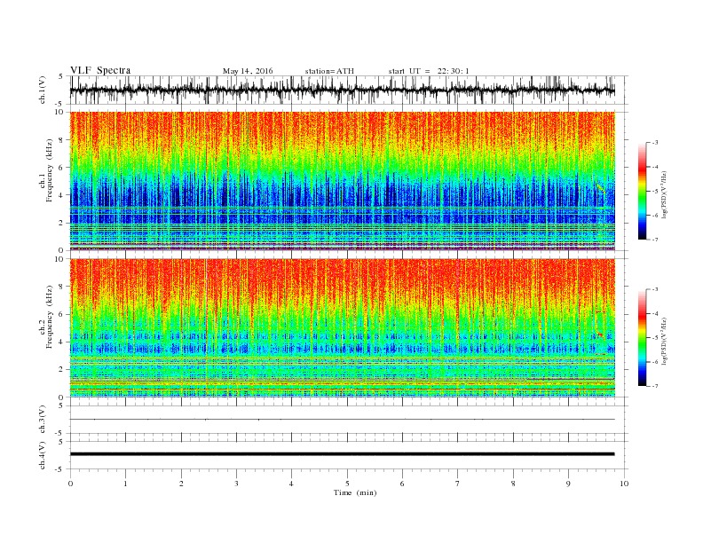
Task: Click the thick black ch.4 trace band
Action: pyautogui.click(x=342, y=454)
